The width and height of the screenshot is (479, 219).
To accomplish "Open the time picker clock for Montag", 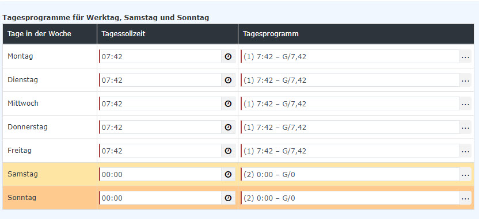I will [228, 56].
